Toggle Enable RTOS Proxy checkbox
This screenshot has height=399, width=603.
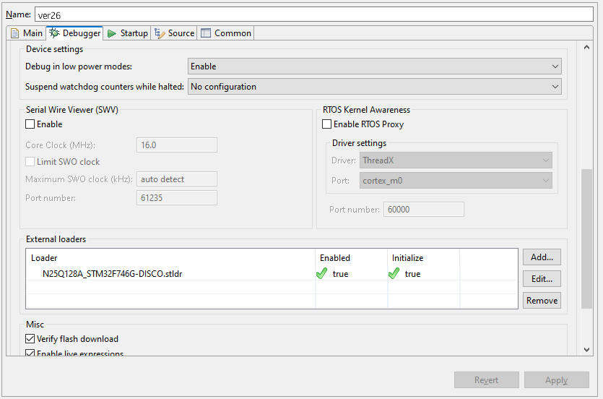click(327, 124)
